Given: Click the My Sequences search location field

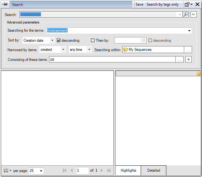Looking at the screenshot, I should click(x=153, y=50).
